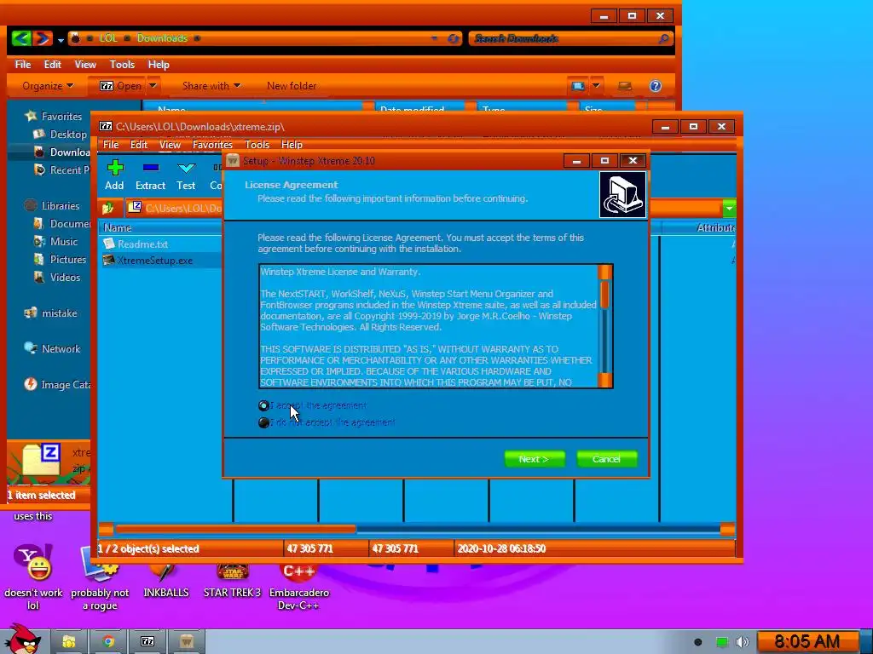
Task: Open 7-Zip File menu
Action: 111,145
